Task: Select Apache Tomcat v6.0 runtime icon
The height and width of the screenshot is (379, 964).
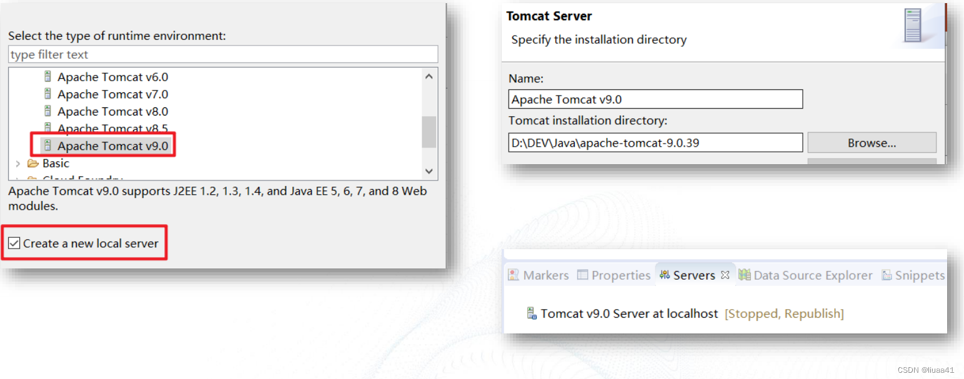Action: click(47, 77)
